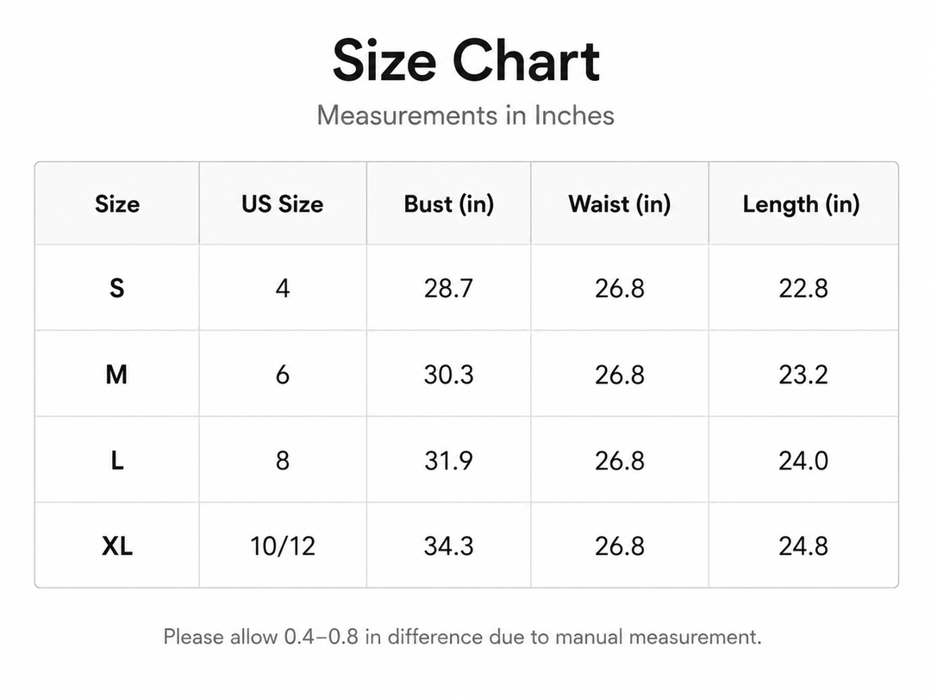Select the Measurements in Inches subtitle
931x698 pixels.
[x=465, y=115]
